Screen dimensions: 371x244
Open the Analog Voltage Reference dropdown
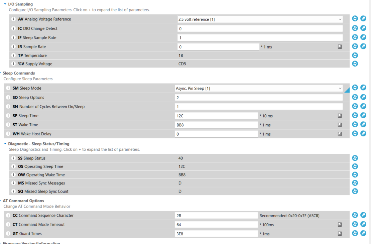click(x=340, y=19)
